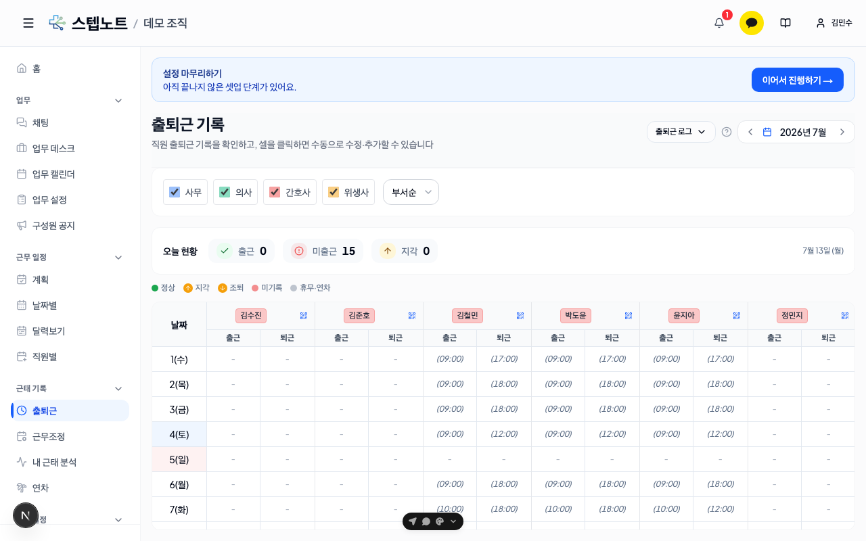Open 직원별 in sidebar
This screenshot has width=866, height=541.
[70, 357]
